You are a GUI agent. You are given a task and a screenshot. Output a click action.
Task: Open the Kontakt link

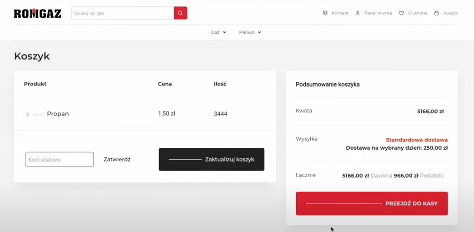(340, 13)
